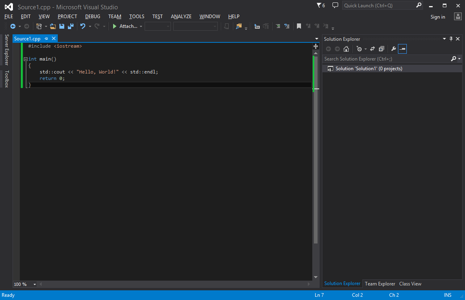The height and width of the screenshot is (300, 465).
Task: Toggle Preview Selected Items button
Action: pos(402,49)
